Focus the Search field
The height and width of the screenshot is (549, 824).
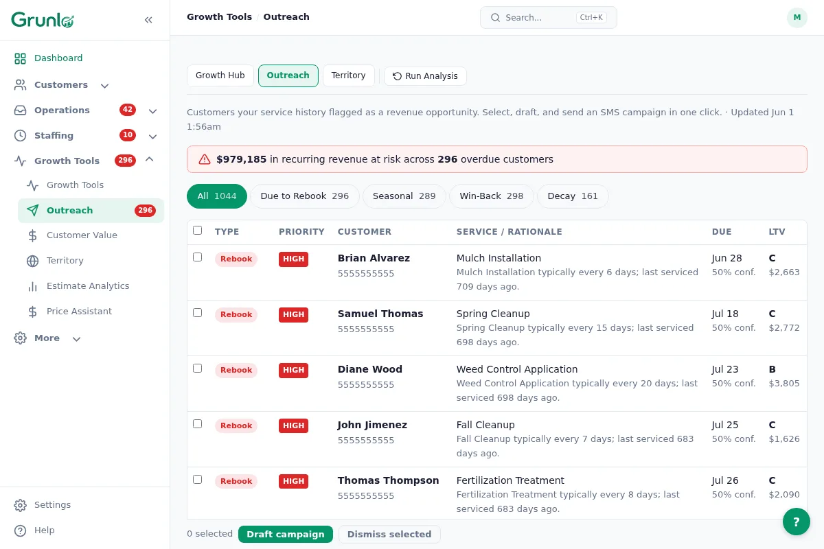[x=549, y=18]
